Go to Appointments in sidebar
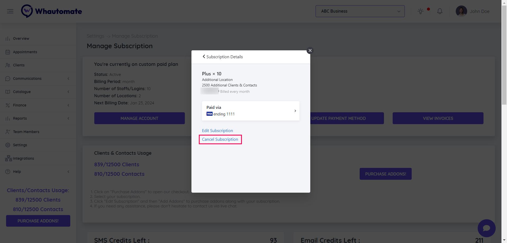507x243 pixels. pyautogui.click(x=25, y=52)
